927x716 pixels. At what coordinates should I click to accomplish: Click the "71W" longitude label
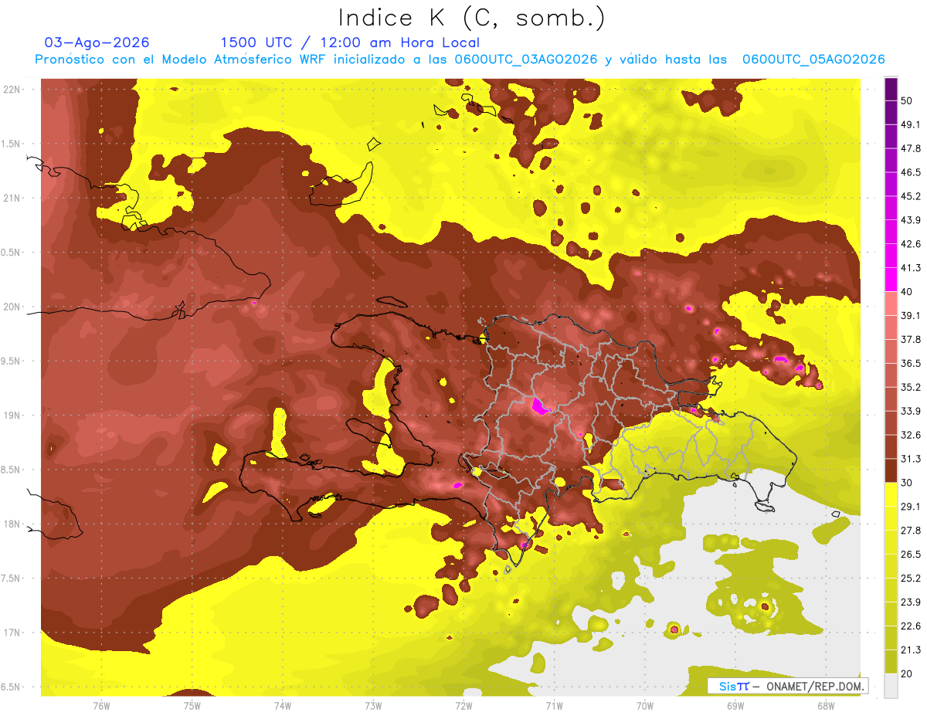[554, 707]
